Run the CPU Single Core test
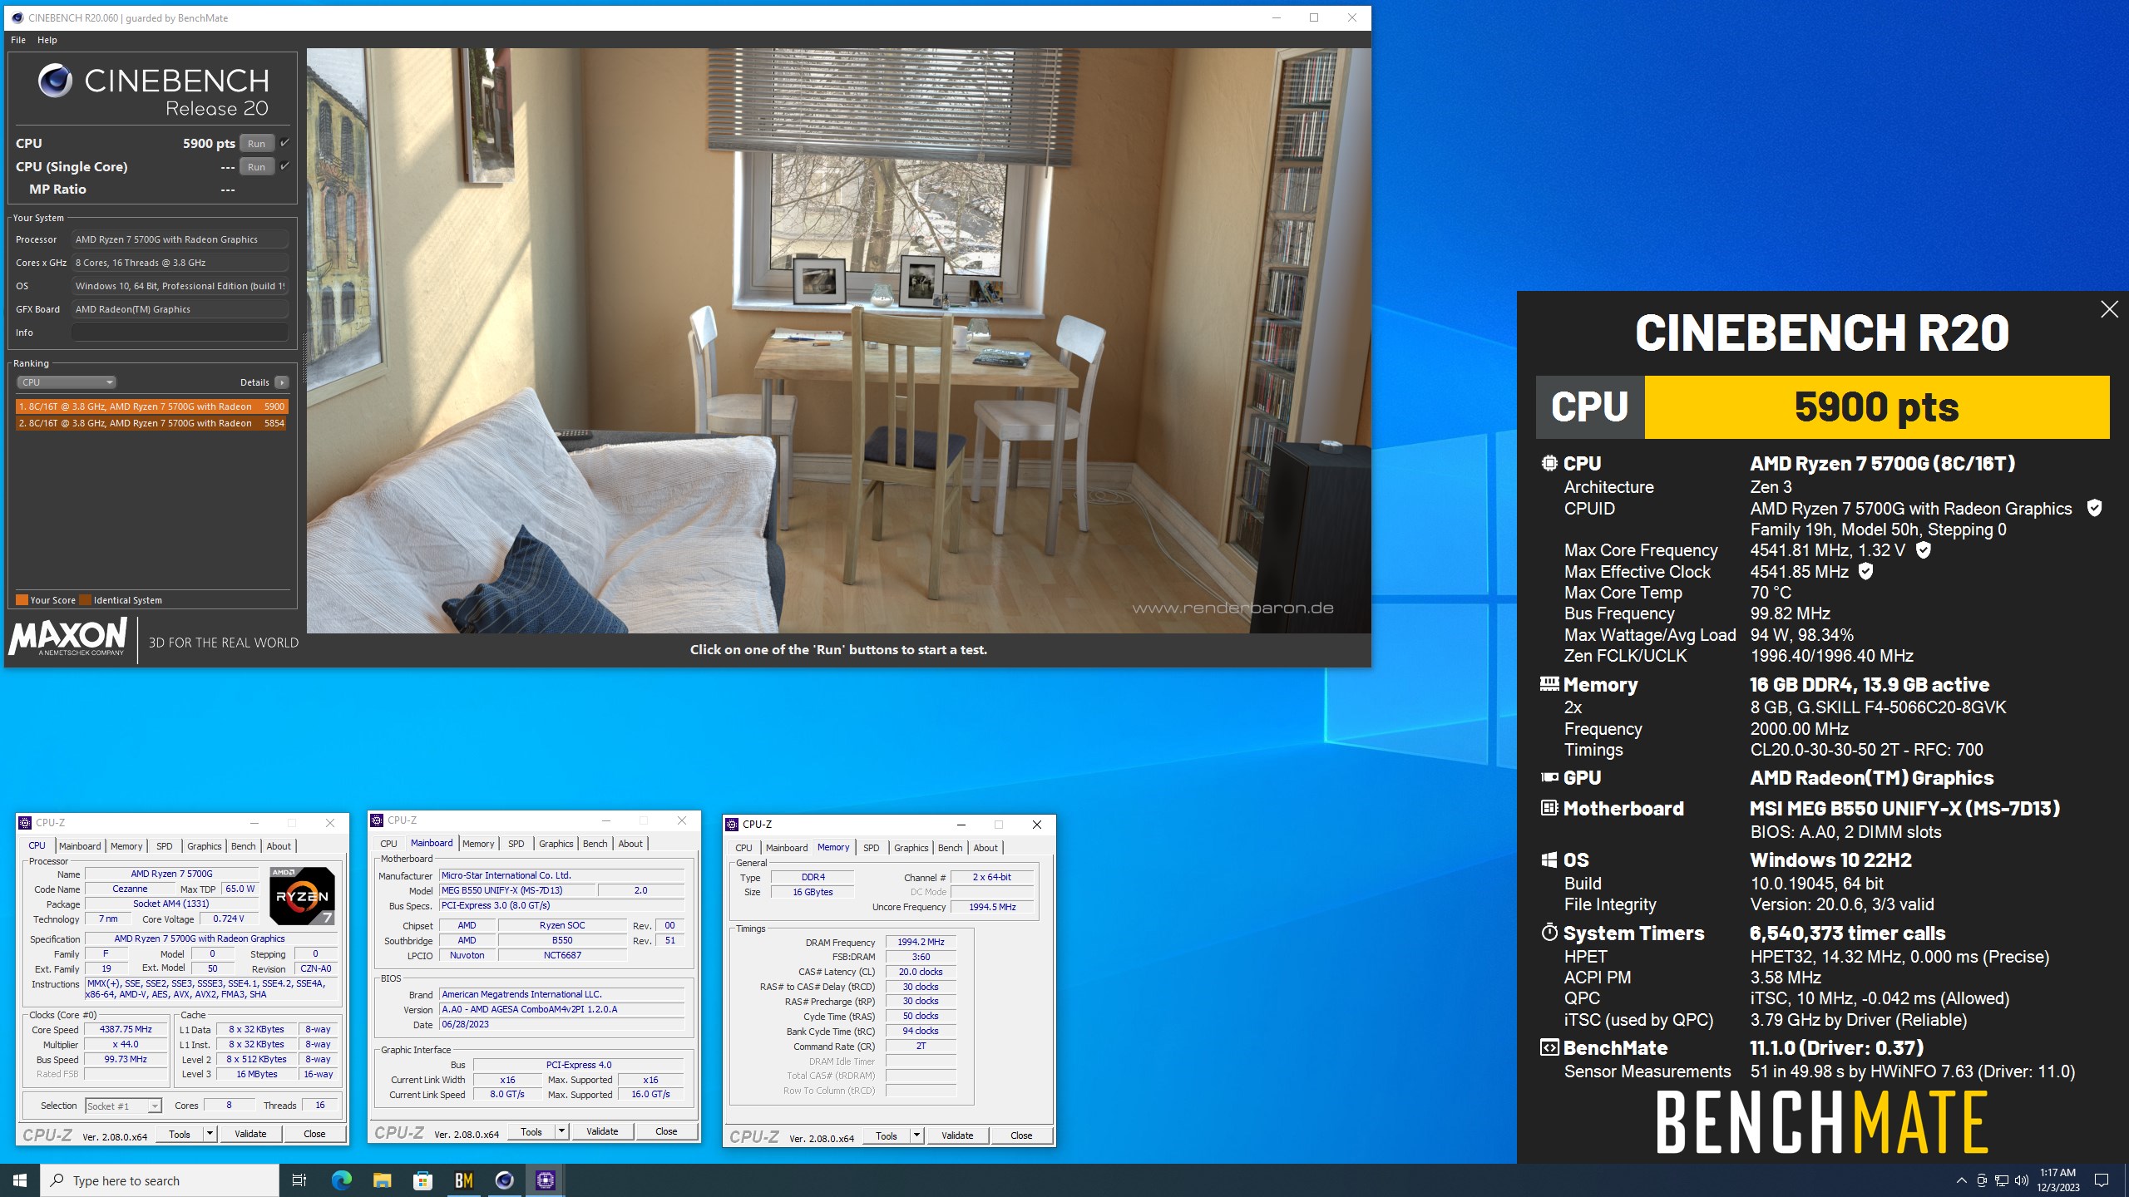 (257, 166)
